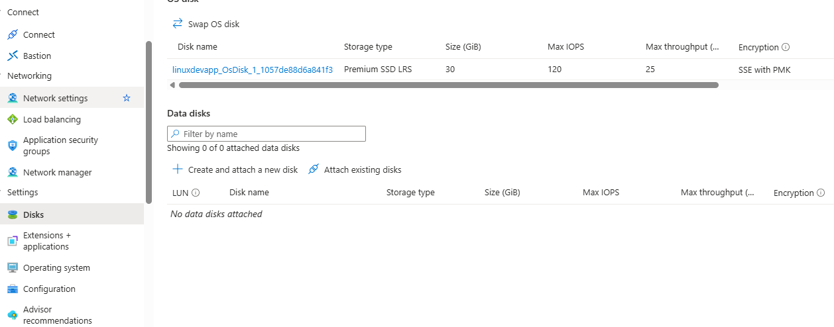Click the Extensions + applications icon
This screenshot has height=327, width=834.
12,241
